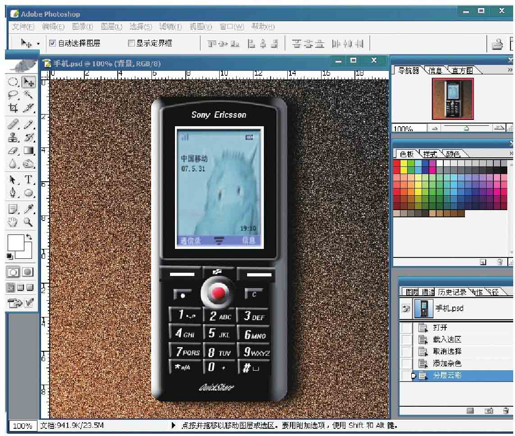This screenshot has height=436, width=515.
Task: Click the align top edges icon
Action: click(212, 44)
